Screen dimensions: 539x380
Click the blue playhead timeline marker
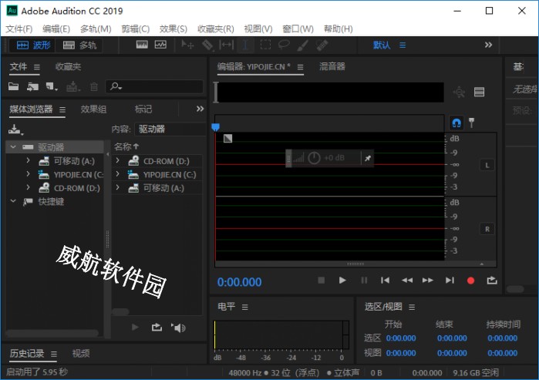(x=215, y=127)
